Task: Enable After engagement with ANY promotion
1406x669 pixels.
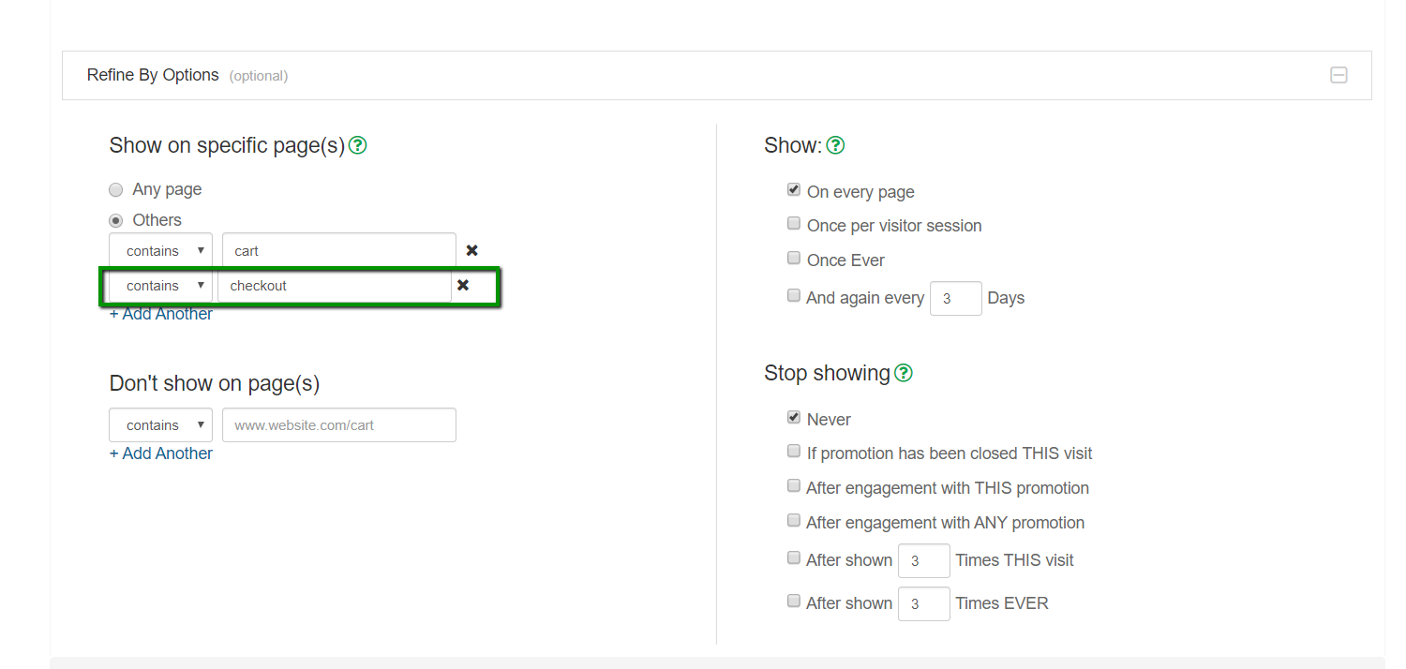Action: tap(794, 521)
